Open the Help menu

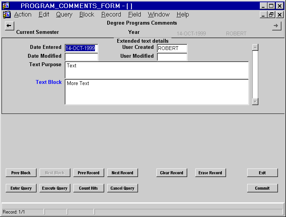tap(183, 14)
